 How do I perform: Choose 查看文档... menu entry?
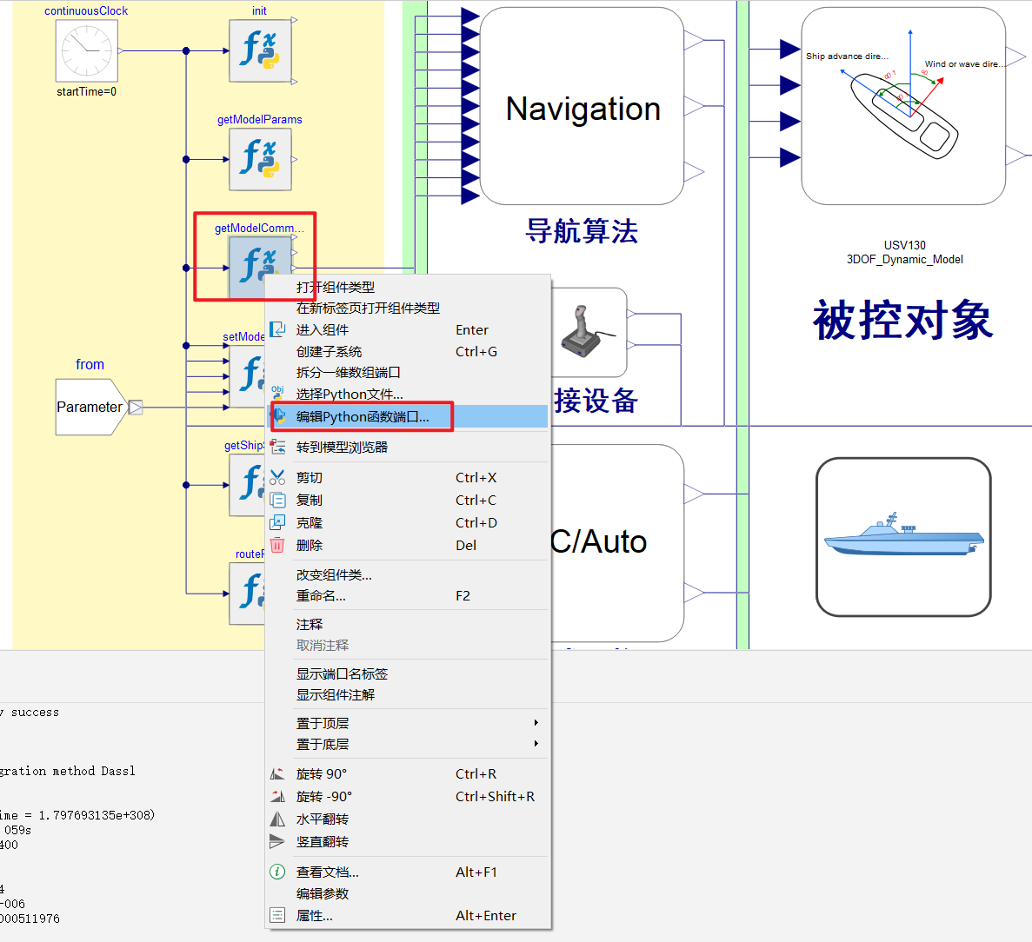click(407, 872)
